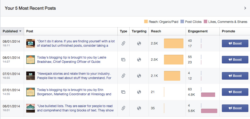
Task: Boost the 08/01/2014 14:27 post
Action: click(235, 60)
